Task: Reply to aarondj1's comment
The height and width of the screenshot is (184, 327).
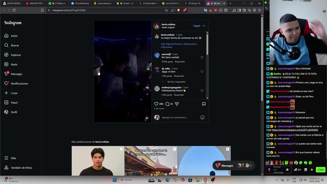Action: pos(180,62)
